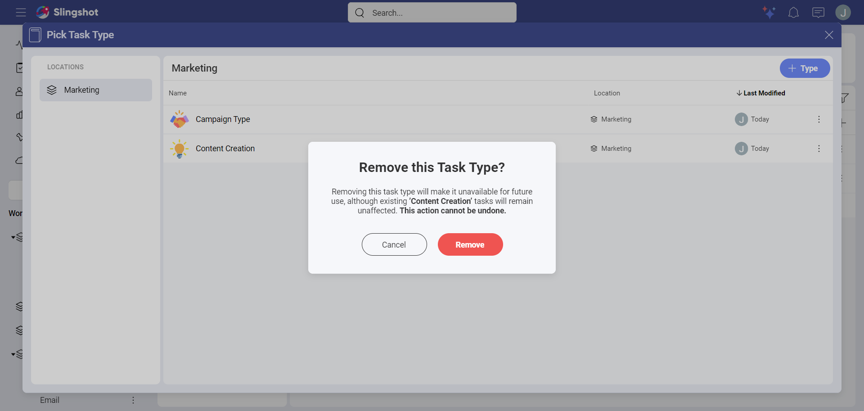Confirm removal with the red Remove button
Screen dimensions: 864x411
[470, 244]
